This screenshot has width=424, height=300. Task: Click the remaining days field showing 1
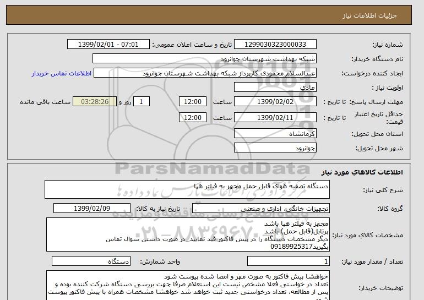point(141,102)
